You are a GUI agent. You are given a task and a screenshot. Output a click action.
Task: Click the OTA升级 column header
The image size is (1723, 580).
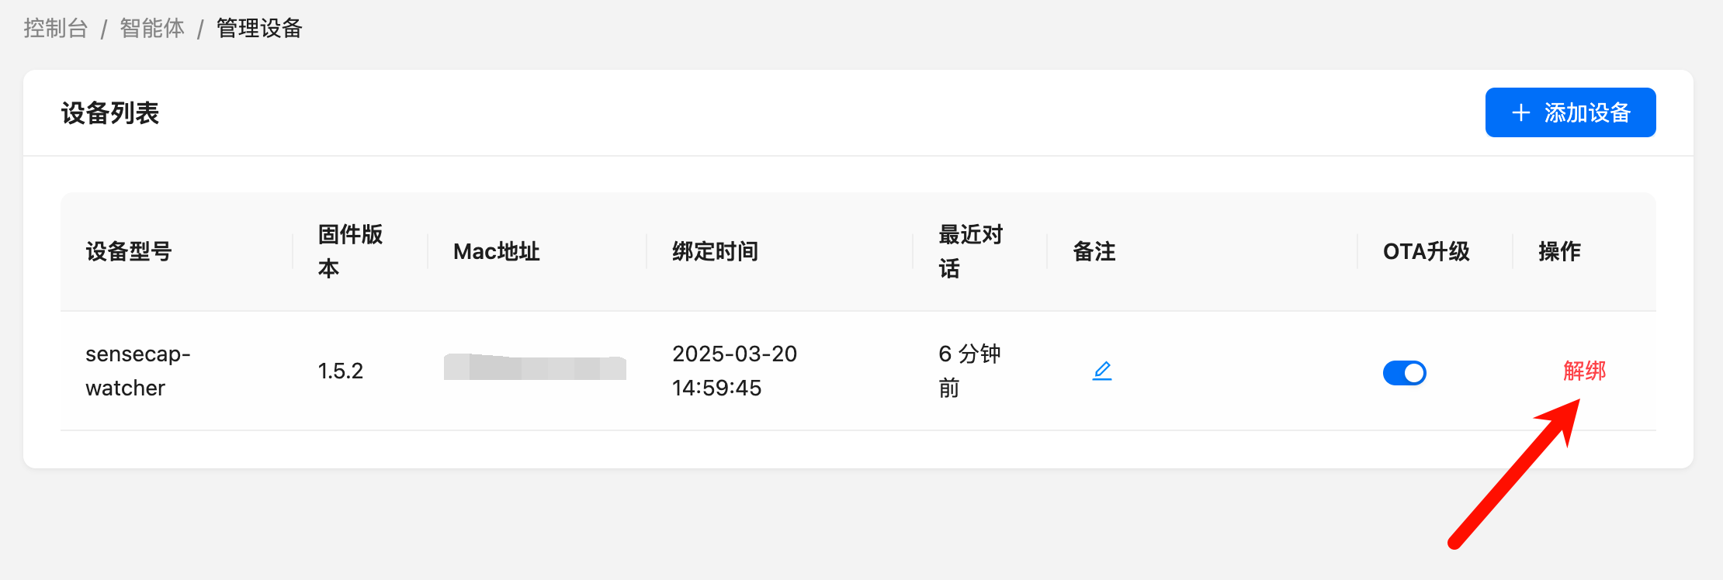click(x=1427, y=251)
